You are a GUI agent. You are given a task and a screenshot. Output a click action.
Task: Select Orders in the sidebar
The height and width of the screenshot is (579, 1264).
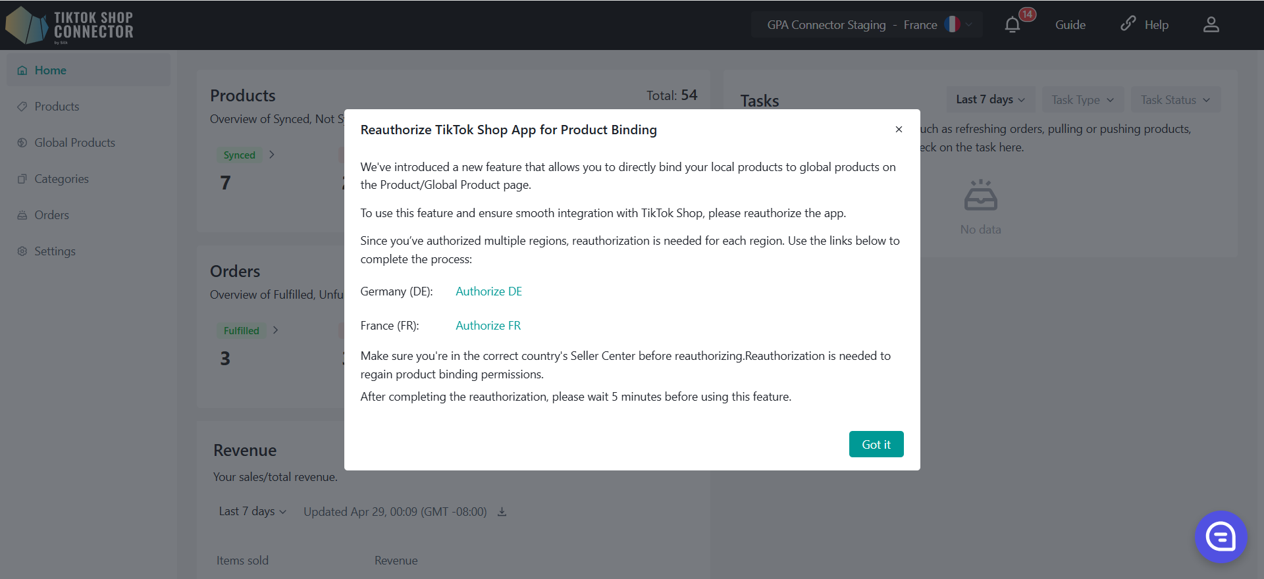(51, 215)
